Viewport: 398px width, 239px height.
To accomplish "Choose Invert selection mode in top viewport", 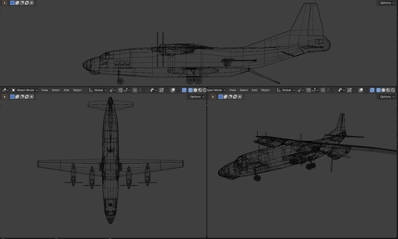I will (27, 3).
